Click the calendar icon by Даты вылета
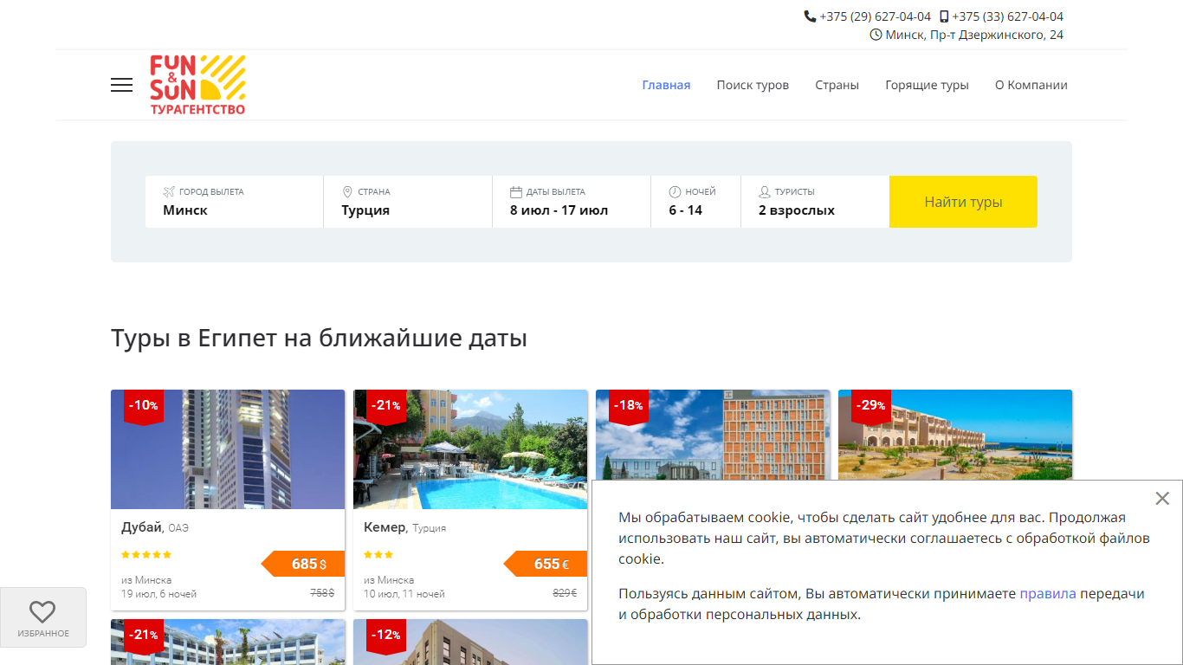This screenshot has height=665, width=1183. [x=516, y=191]
